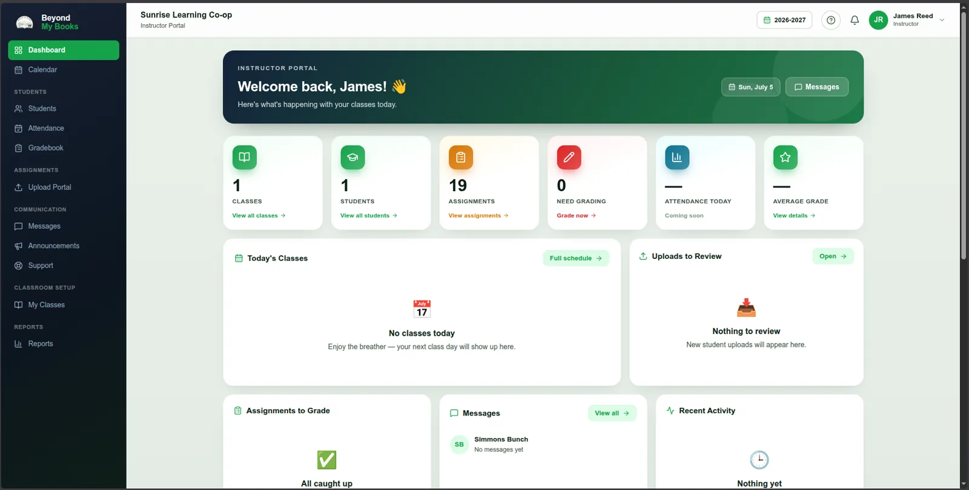This screenshot has width=969, height=490.
Task: Click the inbox tray emoji in Uploads
Action: (746, 307)
